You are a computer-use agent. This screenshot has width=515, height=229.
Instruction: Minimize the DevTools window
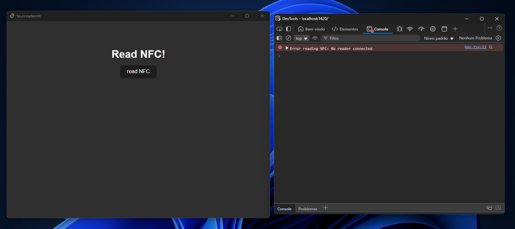[x=467, y=19]
